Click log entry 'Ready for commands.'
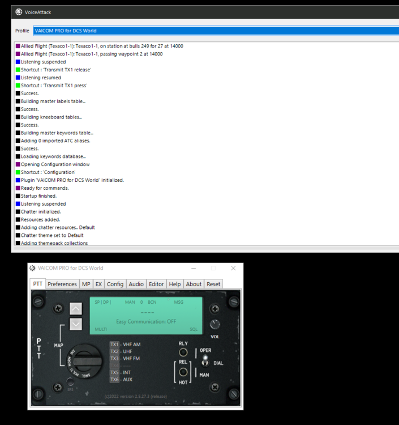Viewport: 399px width, 425px height. [42, 188]
